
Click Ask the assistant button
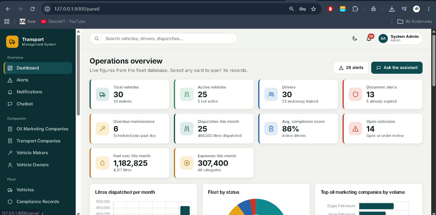pyautogui.click(x=397, y=68)
